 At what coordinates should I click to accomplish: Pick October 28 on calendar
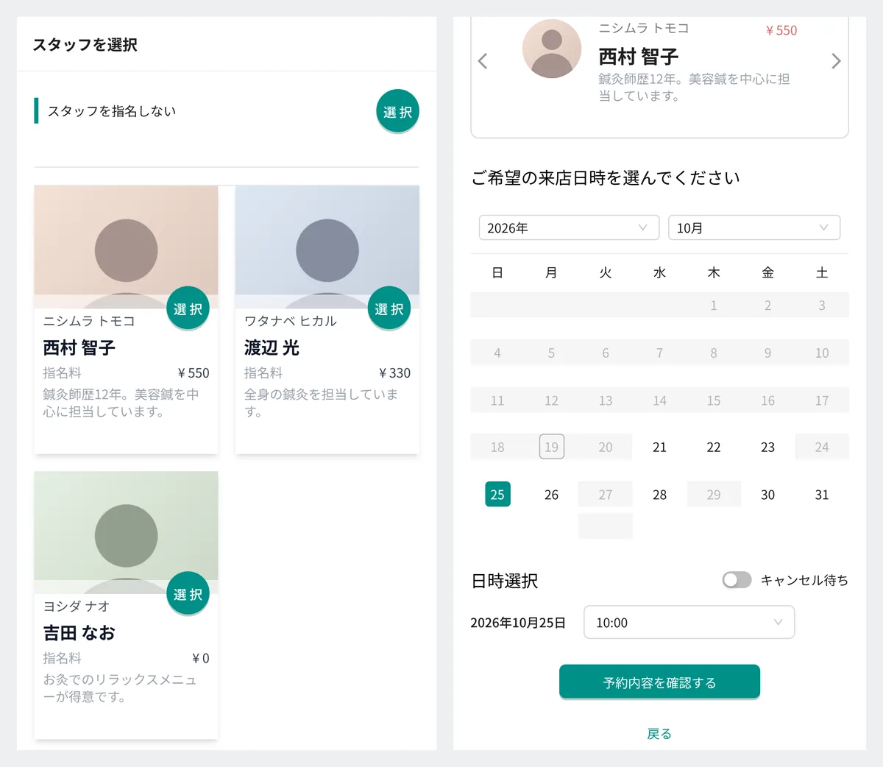click(659, 495)
